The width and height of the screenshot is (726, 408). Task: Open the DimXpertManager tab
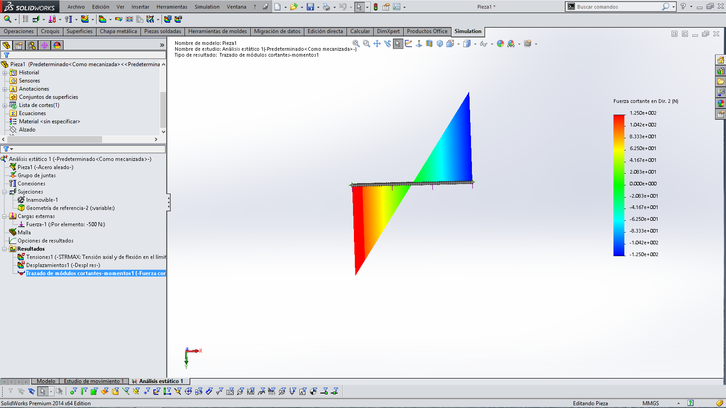click(44, 45)
